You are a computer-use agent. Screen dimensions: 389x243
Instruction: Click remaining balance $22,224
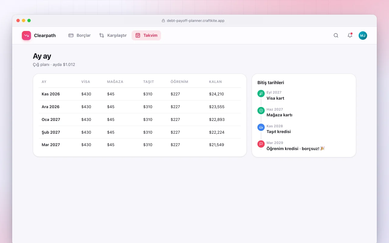tap(216, 132)
